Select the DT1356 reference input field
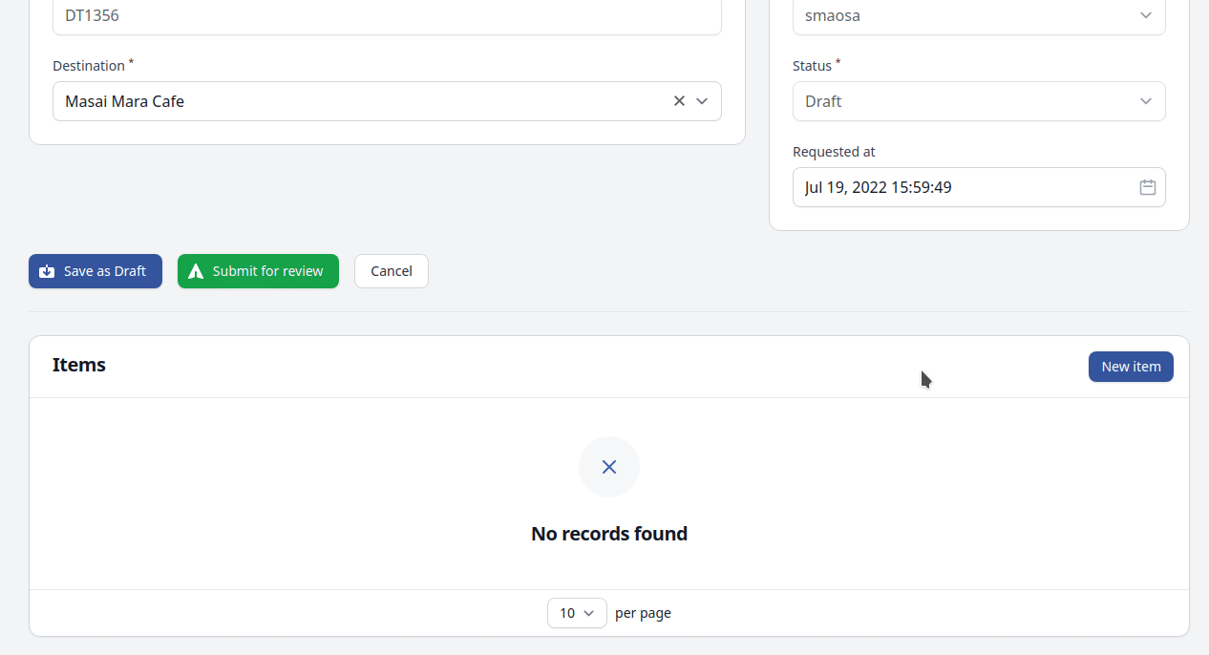 [387, 15]
